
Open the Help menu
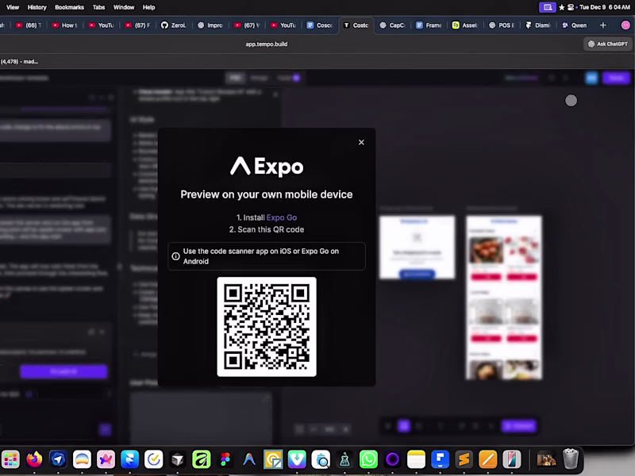point(148,7)
